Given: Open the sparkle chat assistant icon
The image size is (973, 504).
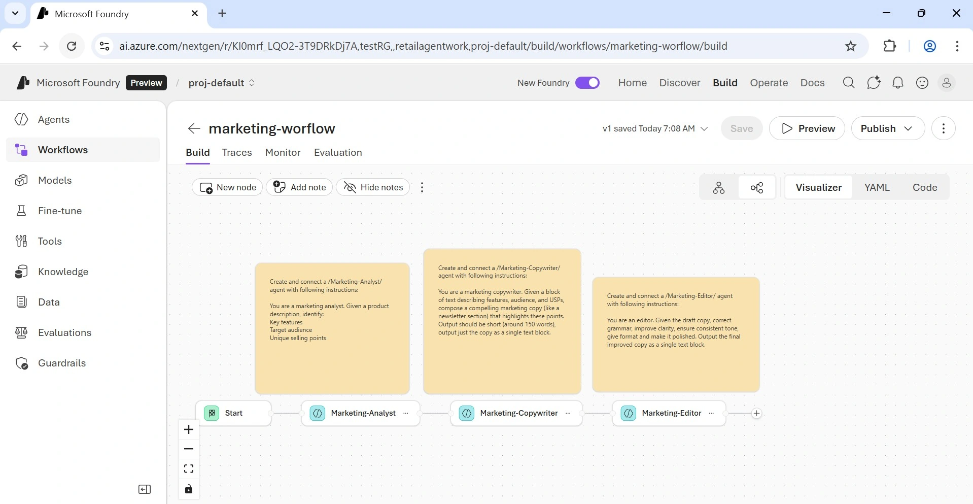Looking at the screenshot, I should pos(873,83).
